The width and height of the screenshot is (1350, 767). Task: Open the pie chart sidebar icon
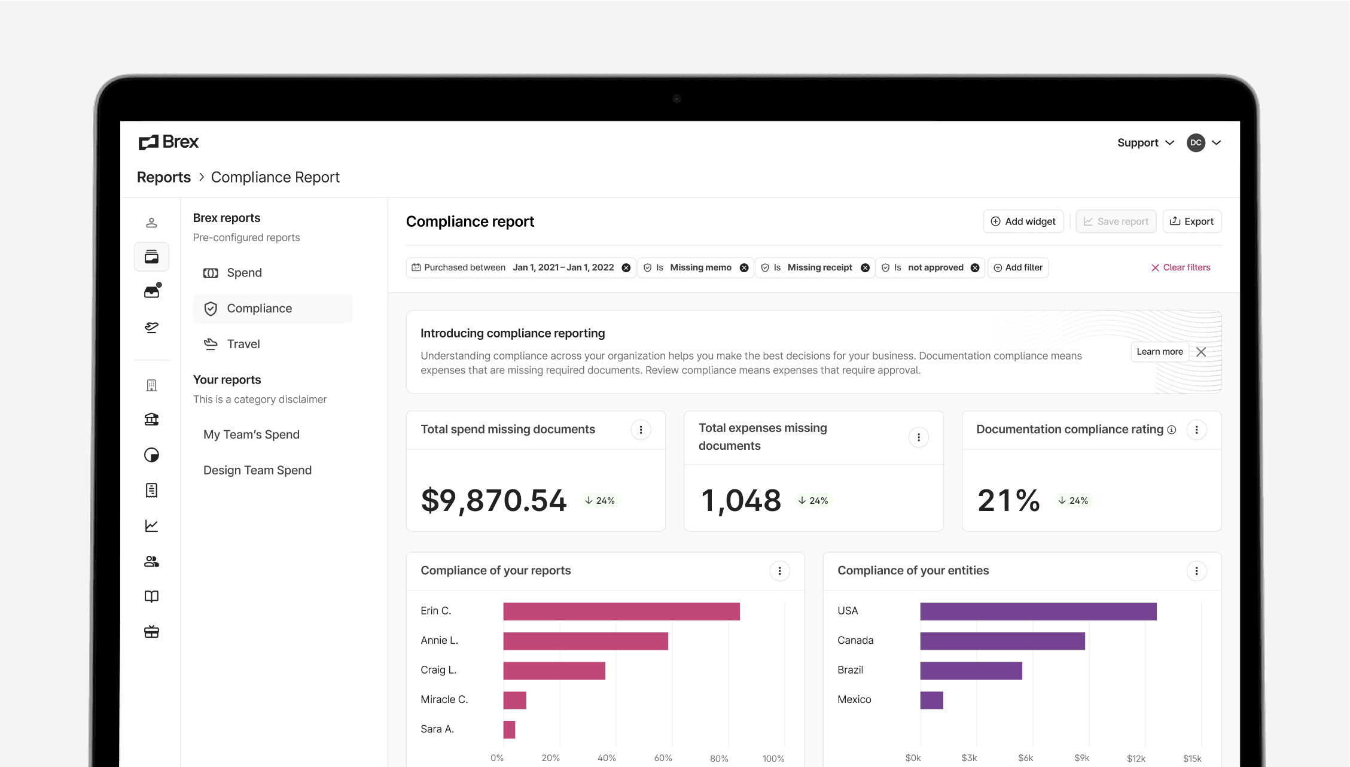(x=151, y=455)
